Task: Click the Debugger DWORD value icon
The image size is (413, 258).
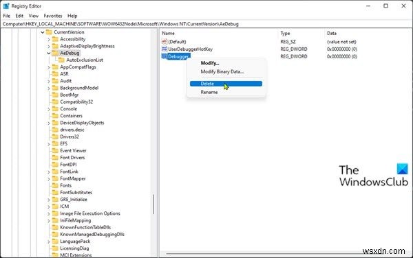Action: [165, 56]
